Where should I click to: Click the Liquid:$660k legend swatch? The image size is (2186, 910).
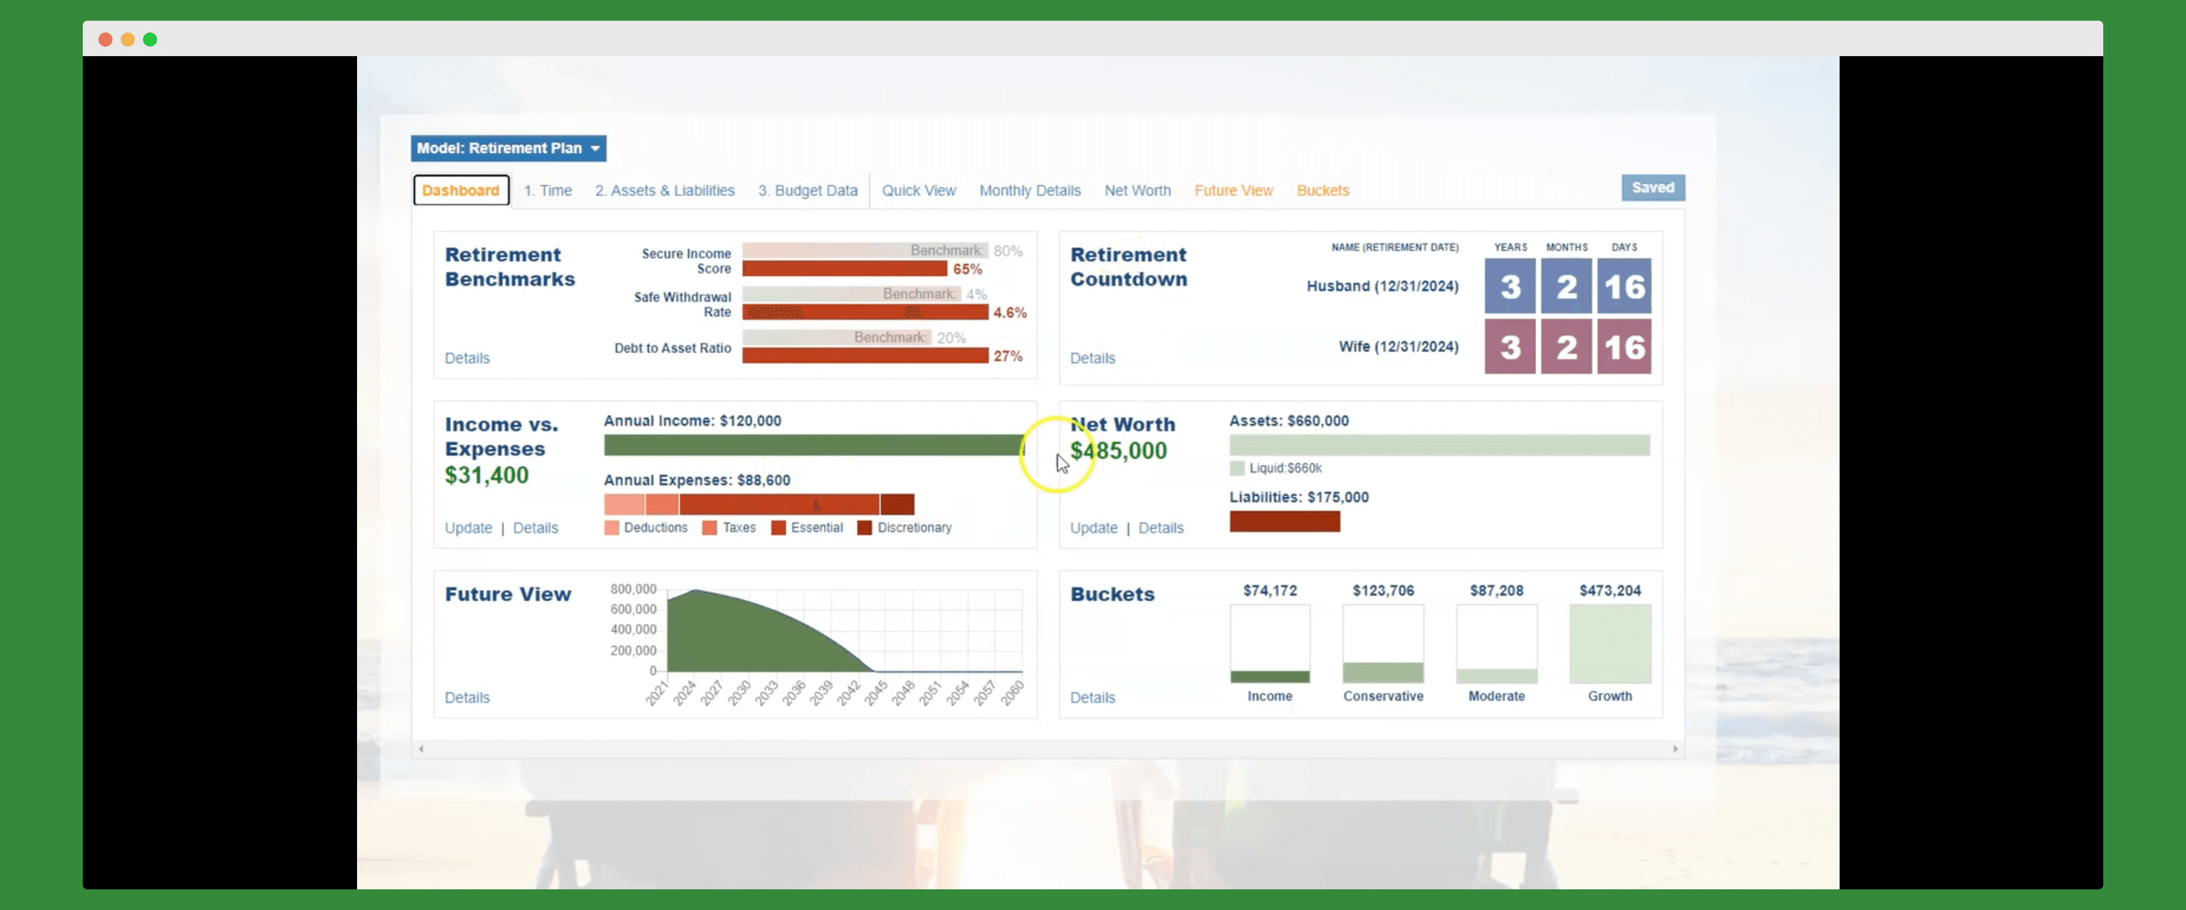tap(1237, 468)
